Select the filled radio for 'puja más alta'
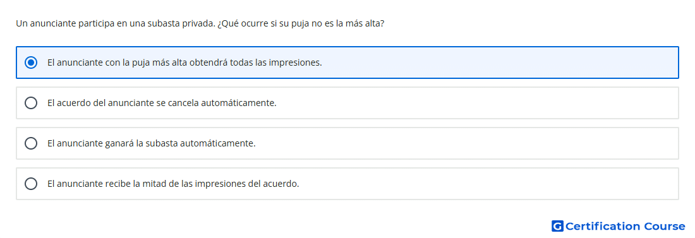Viewport: 695px width, 238px height. pyautogui.click(x=31, y=62)
